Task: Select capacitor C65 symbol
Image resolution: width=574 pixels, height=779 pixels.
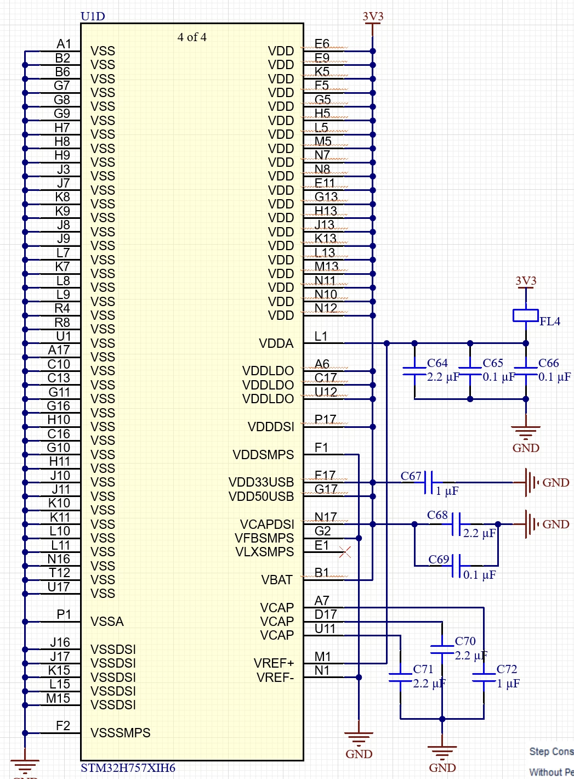Action: coord(470,371)
